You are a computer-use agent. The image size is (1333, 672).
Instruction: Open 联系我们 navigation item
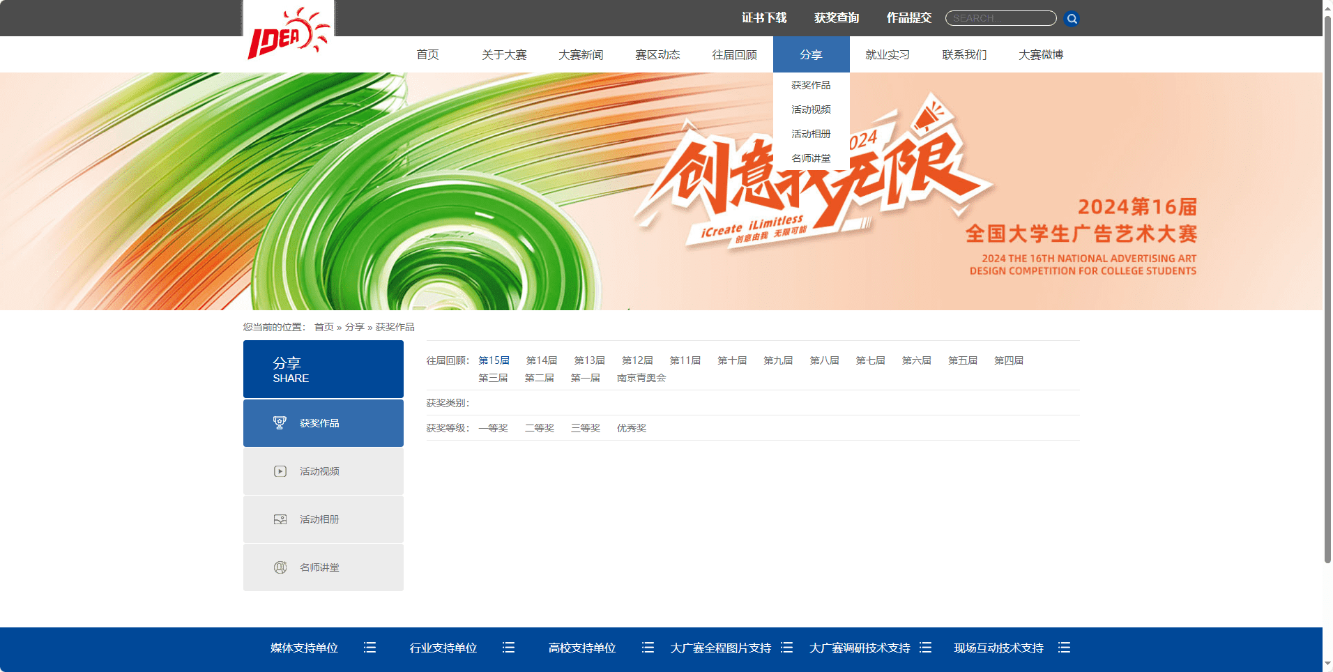tap(964, 54)
